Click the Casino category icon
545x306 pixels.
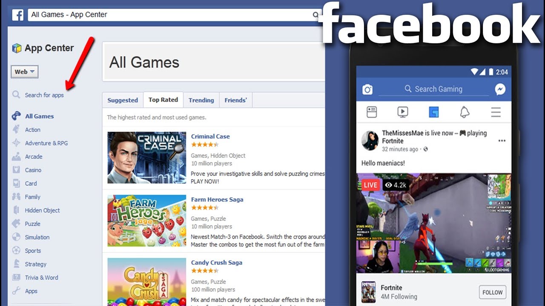click(x=16, y=170)
